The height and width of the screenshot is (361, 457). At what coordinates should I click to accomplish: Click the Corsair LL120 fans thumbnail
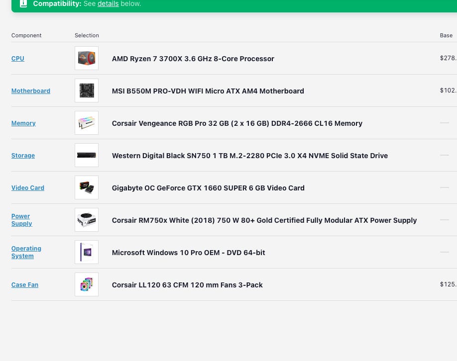pos(87,284)
